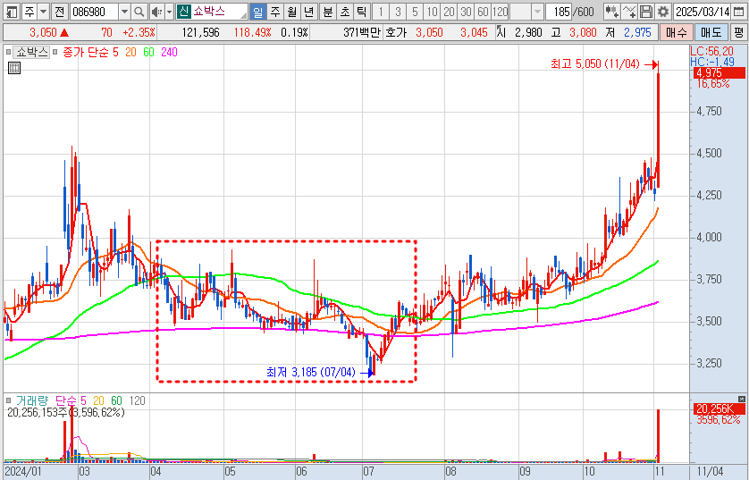The width and height of the screenshot is (749, 480).
Task: Click the 쇼박스 chart legend label
Action: point(31,52)
